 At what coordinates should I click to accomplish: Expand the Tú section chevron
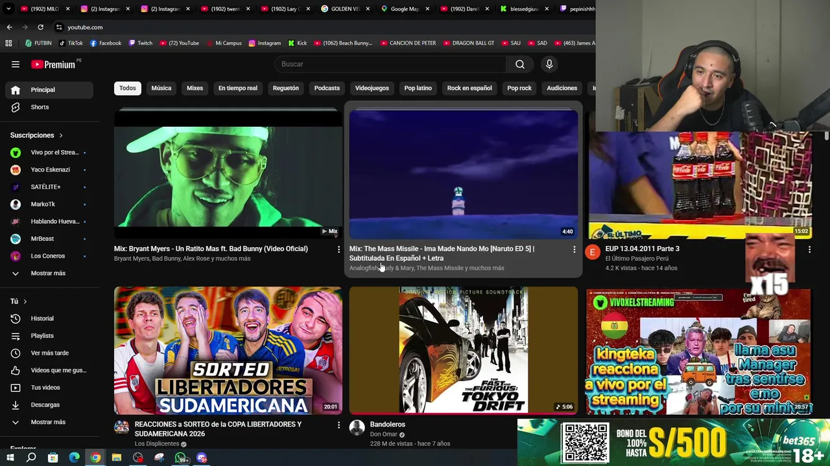(25, 302)
